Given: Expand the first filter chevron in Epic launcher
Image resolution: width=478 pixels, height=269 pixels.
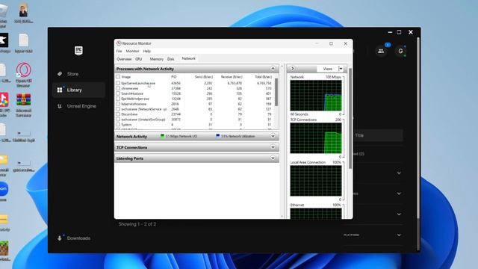Looking at the screenshot, I should [399, 173].
